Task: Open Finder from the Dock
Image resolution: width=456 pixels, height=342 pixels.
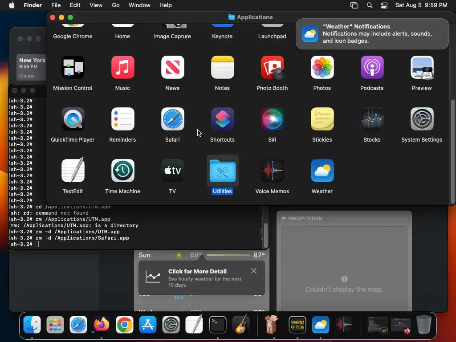Action: [x=32, y=325]
